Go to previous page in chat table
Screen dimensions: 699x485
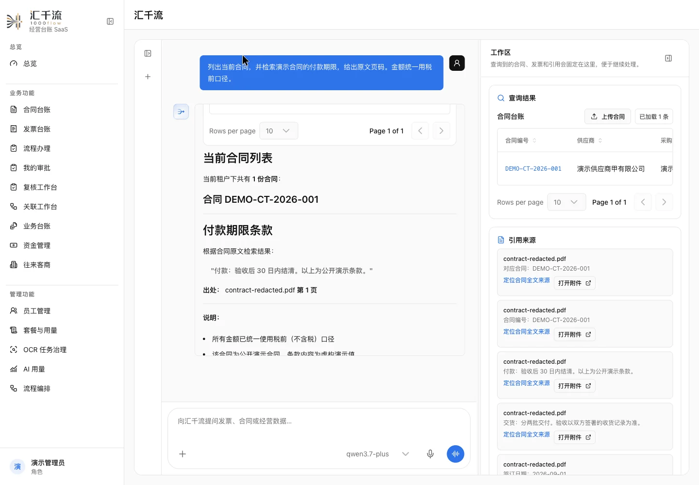420,130
